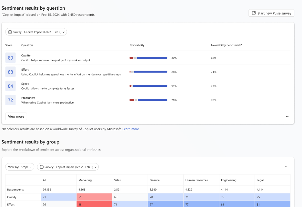The height and width of the screenshot is (207, 302).
Task: Open the Survey dropdown in the question card
Action: tap(36, 32)
